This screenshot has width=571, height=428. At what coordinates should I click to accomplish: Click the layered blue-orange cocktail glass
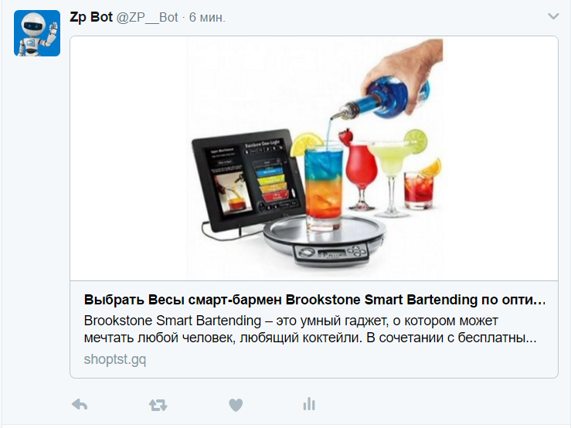click(x=323, y=187)
